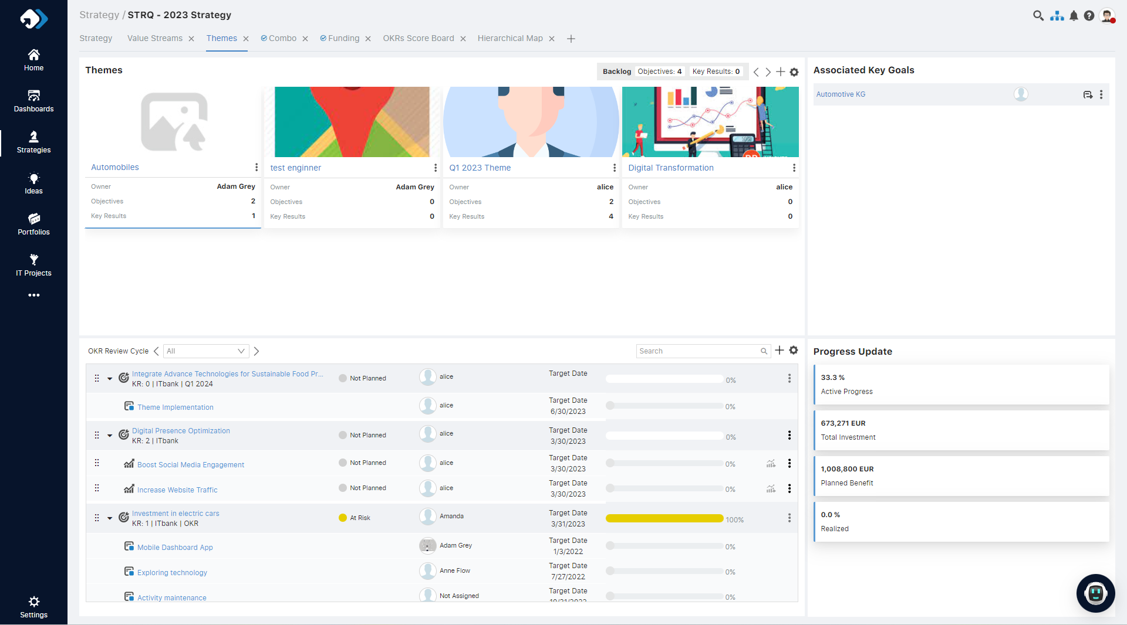Switch to OKRs Score Board tab

418,39
